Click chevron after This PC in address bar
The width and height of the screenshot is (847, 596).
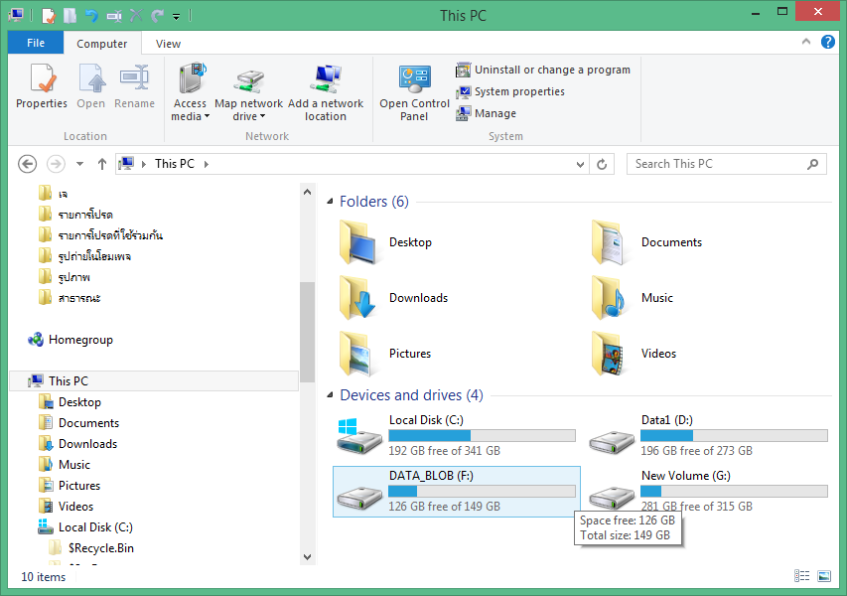(206, 164)
